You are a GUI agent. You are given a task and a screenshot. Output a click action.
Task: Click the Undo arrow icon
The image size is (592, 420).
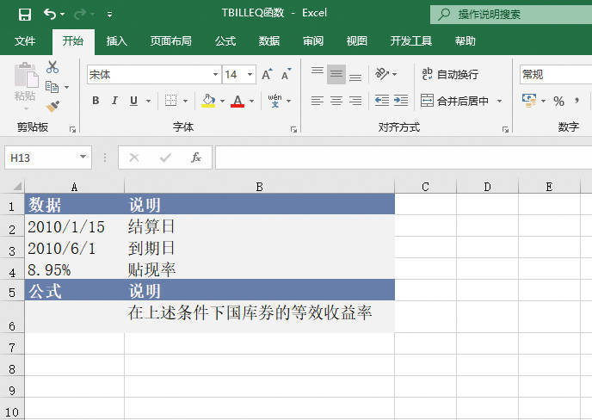(x=50, y=15)
